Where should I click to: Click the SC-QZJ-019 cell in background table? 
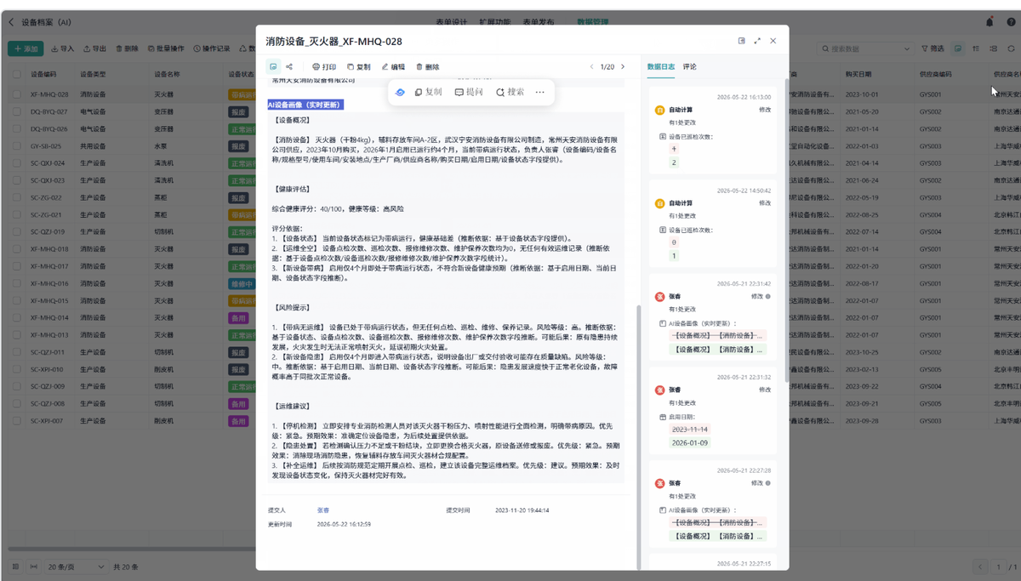click(48, 231)
